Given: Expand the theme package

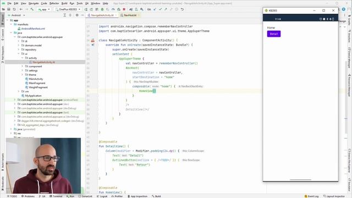Looking at the screenshot, I should click(x=23, y=75).
